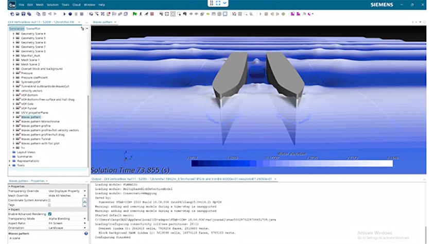This screenshot has width=434, height=244.
Task: Open the Solution menu
Action: pos(53,5)
